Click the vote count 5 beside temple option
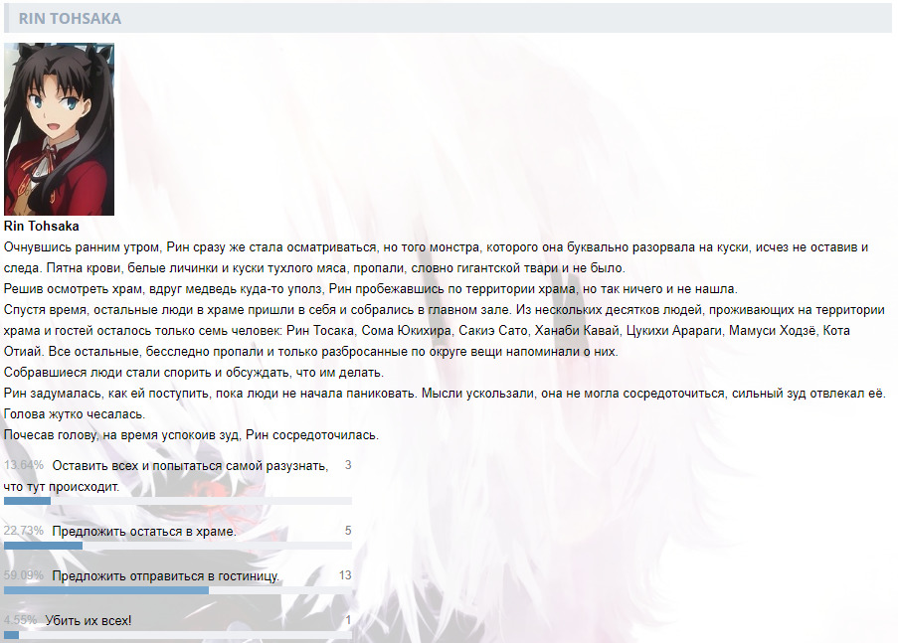The height and width of the screenshot is (643, 898). click(348, 531)
